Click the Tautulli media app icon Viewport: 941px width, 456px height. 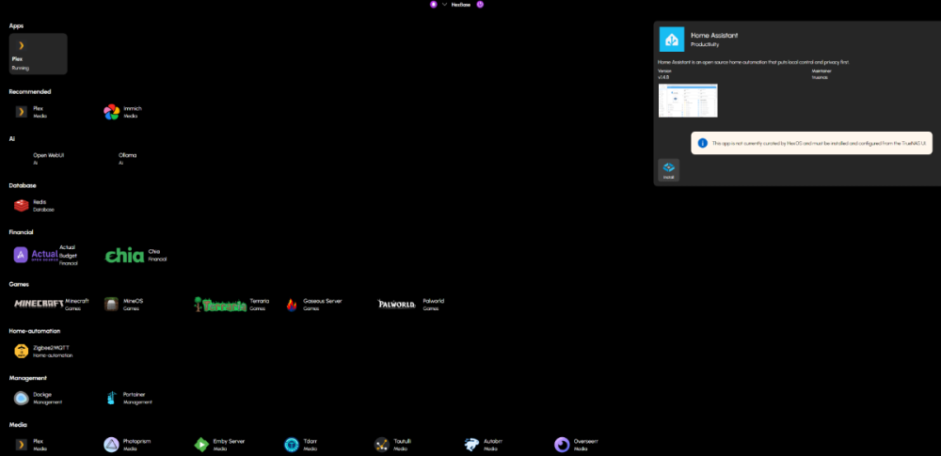[382, 444]
